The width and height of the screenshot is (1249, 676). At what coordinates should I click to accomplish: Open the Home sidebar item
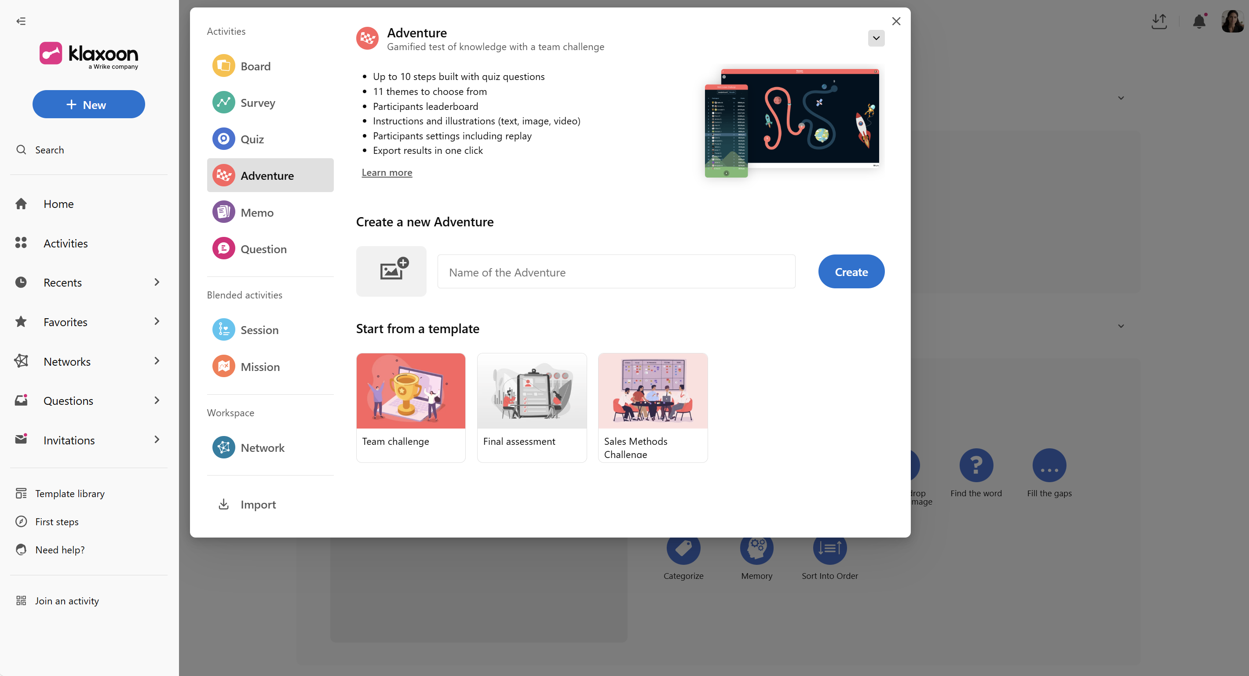point(58,204)
